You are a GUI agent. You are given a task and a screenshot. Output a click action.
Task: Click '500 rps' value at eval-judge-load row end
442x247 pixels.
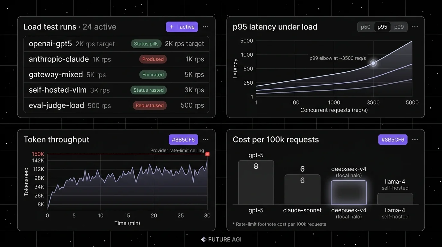click(x=192, y=105)
